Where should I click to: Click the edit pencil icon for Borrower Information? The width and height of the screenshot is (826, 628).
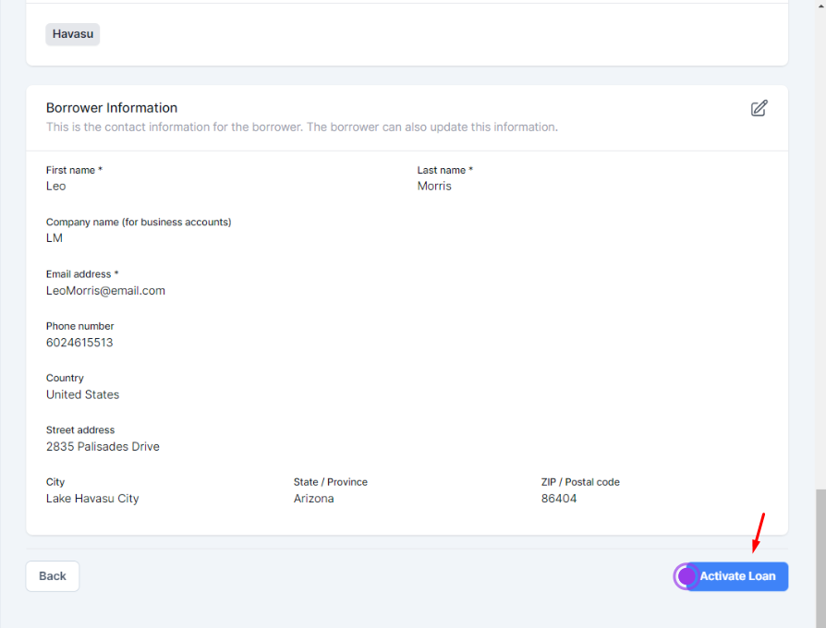tap(759, 108)
